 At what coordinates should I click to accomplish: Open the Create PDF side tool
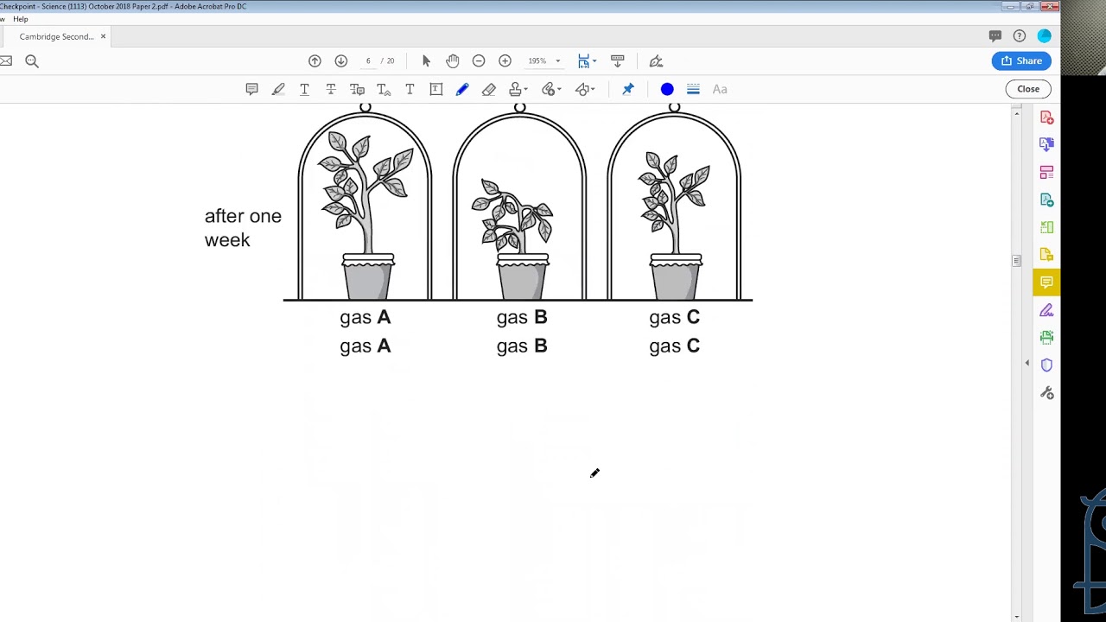coord(1046,117)
